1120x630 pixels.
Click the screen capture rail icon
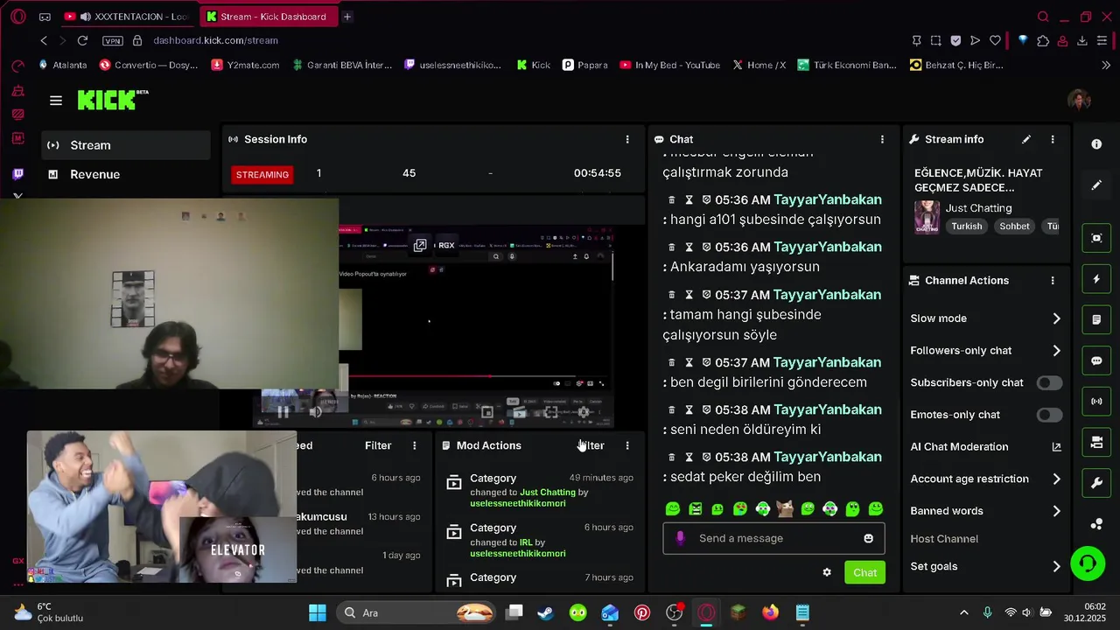pyautogui.click(x=1096, y=238)
